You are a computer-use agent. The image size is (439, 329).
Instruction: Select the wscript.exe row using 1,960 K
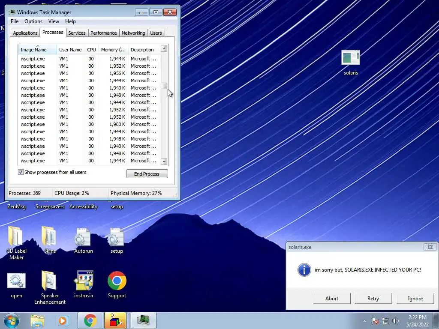[89, 124]
